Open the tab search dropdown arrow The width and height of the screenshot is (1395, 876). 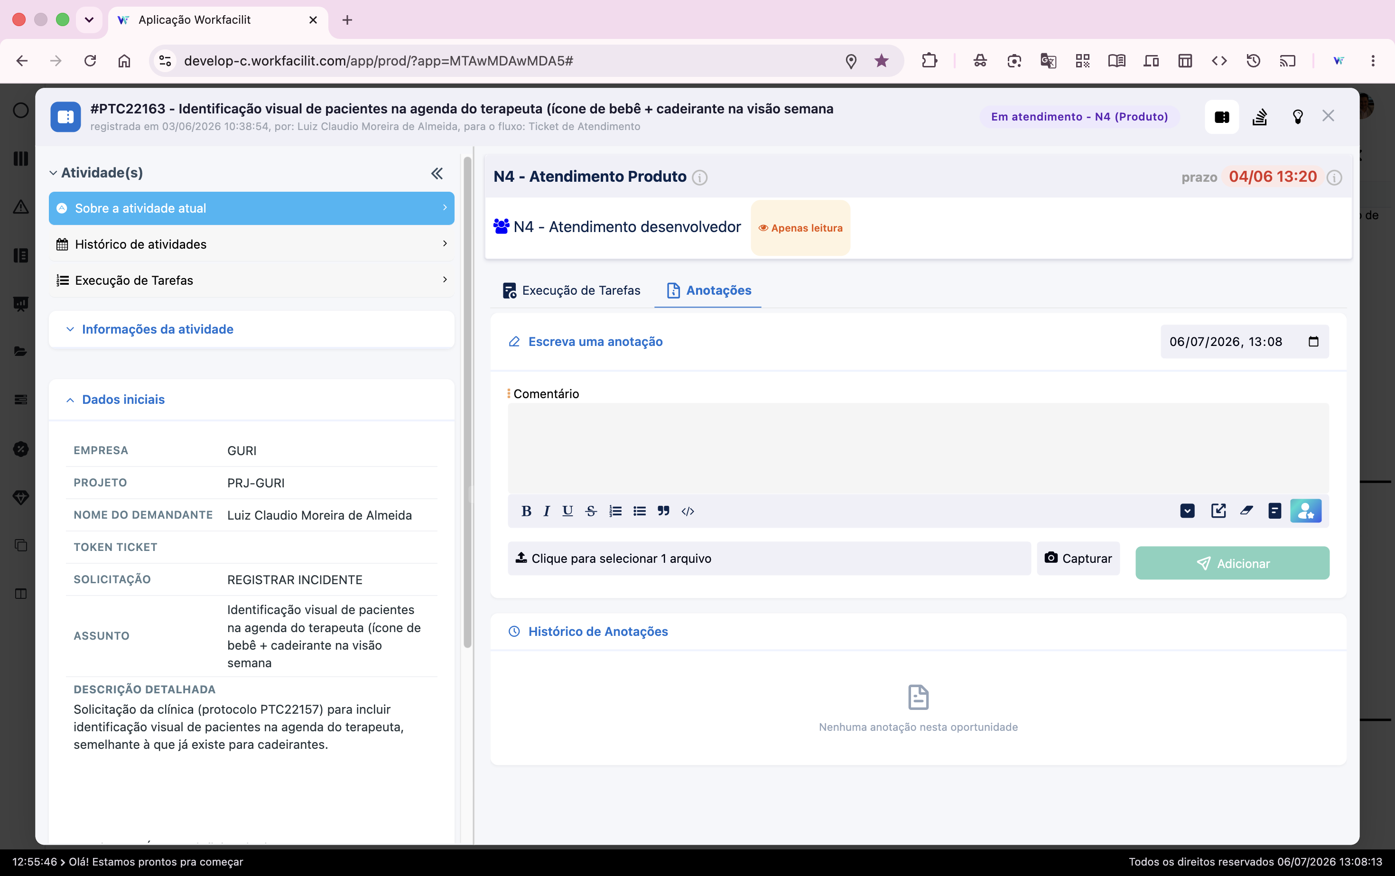89,20
